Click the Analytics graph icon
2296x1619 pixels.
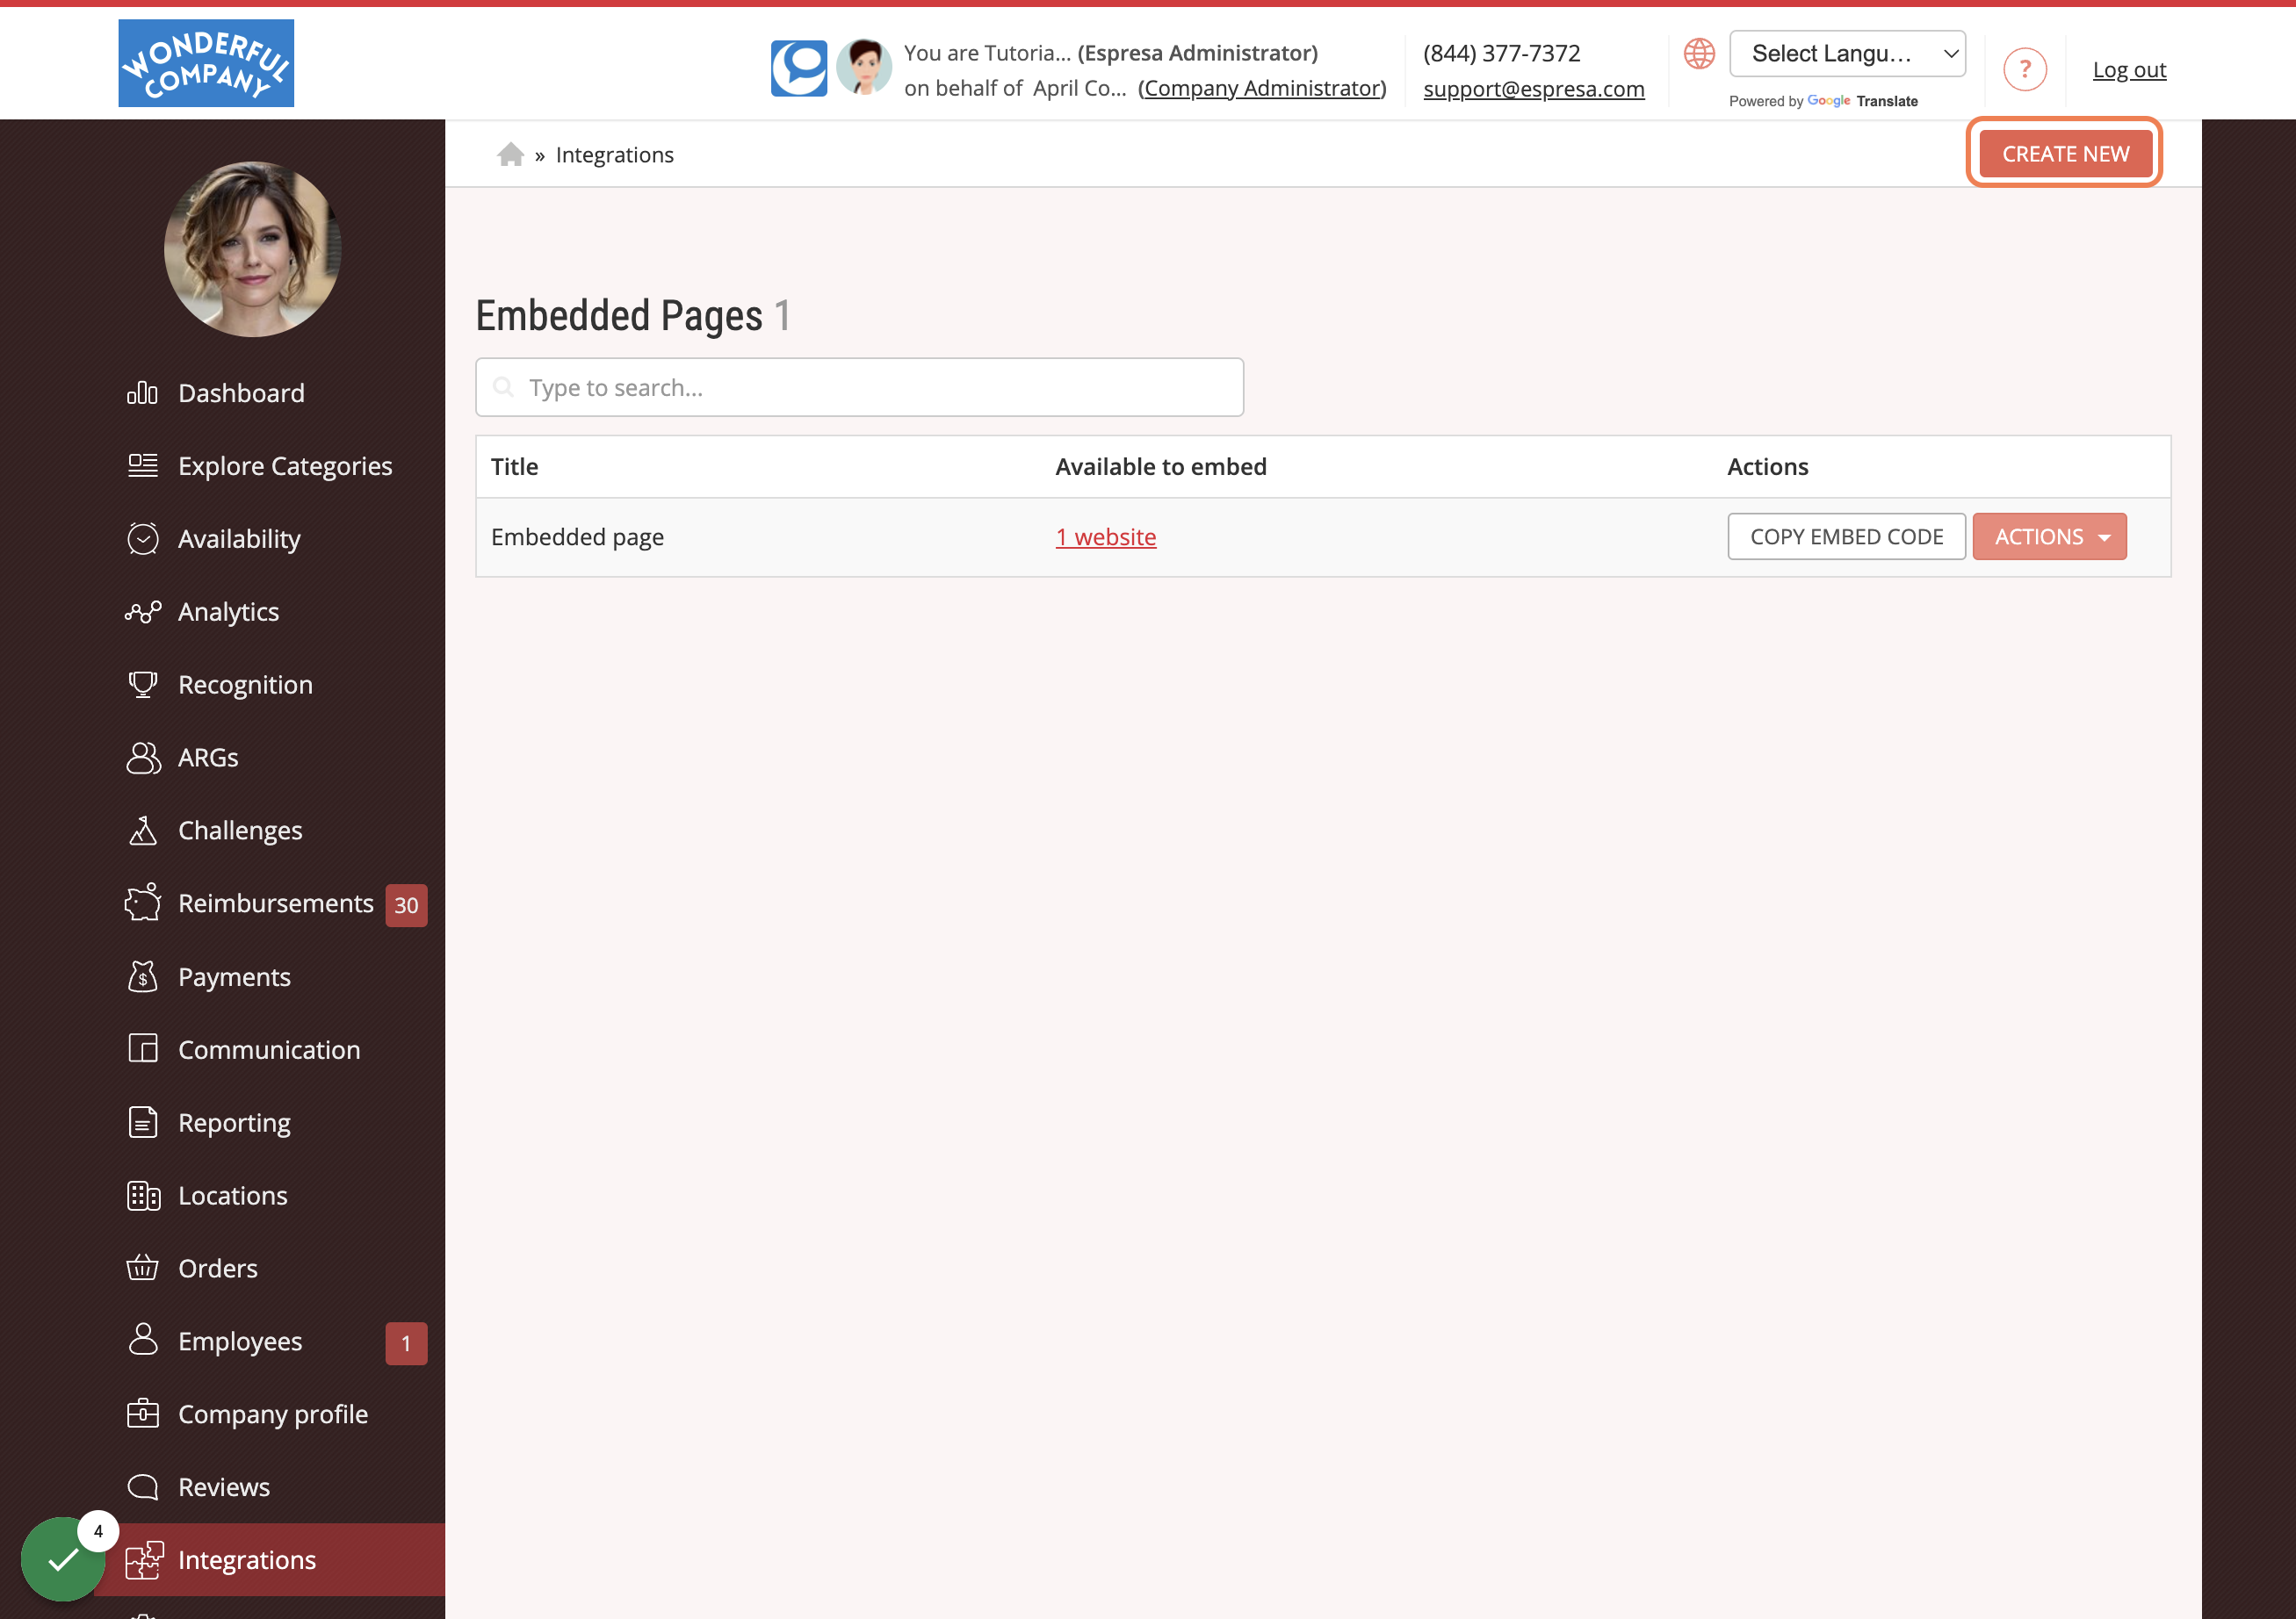coord(142,612)
